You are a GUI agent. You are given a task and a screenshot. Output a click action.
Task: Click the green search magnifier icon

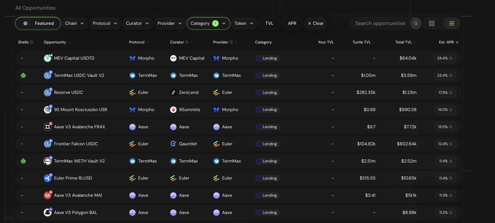click(416, 23)
